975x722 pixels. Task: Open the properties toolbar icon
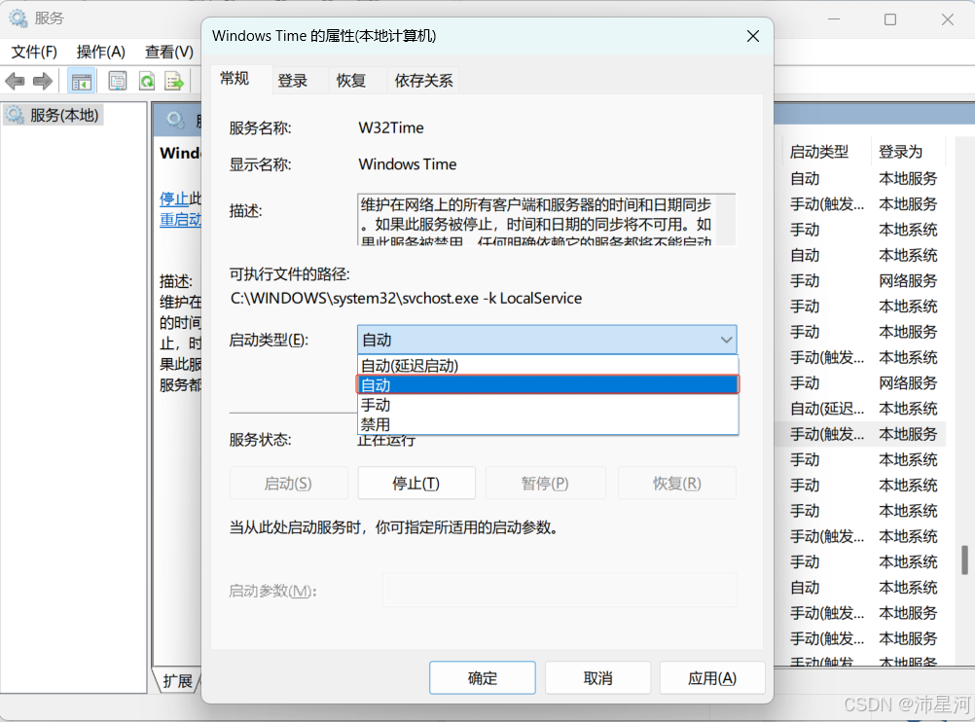tap(117, 81)
